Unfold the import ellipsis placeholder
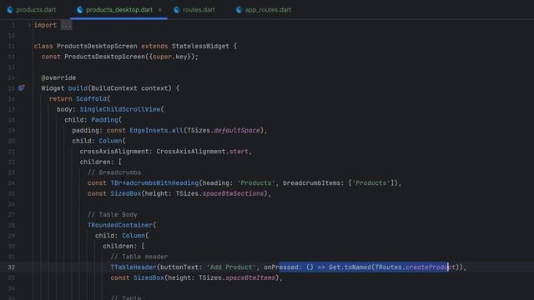 tap(67, 25)
